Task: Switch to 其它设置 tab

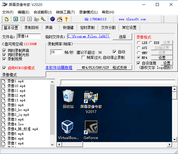Action: pos(129,28)
